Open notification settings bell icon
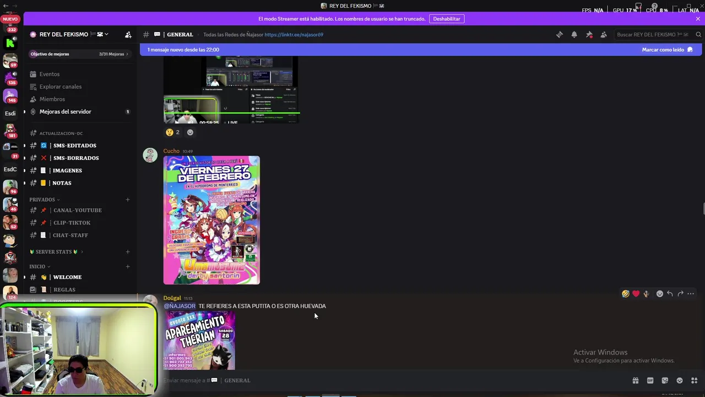This screenshot has width=705, height=397. pyautogui.click(x=574, y=34)
